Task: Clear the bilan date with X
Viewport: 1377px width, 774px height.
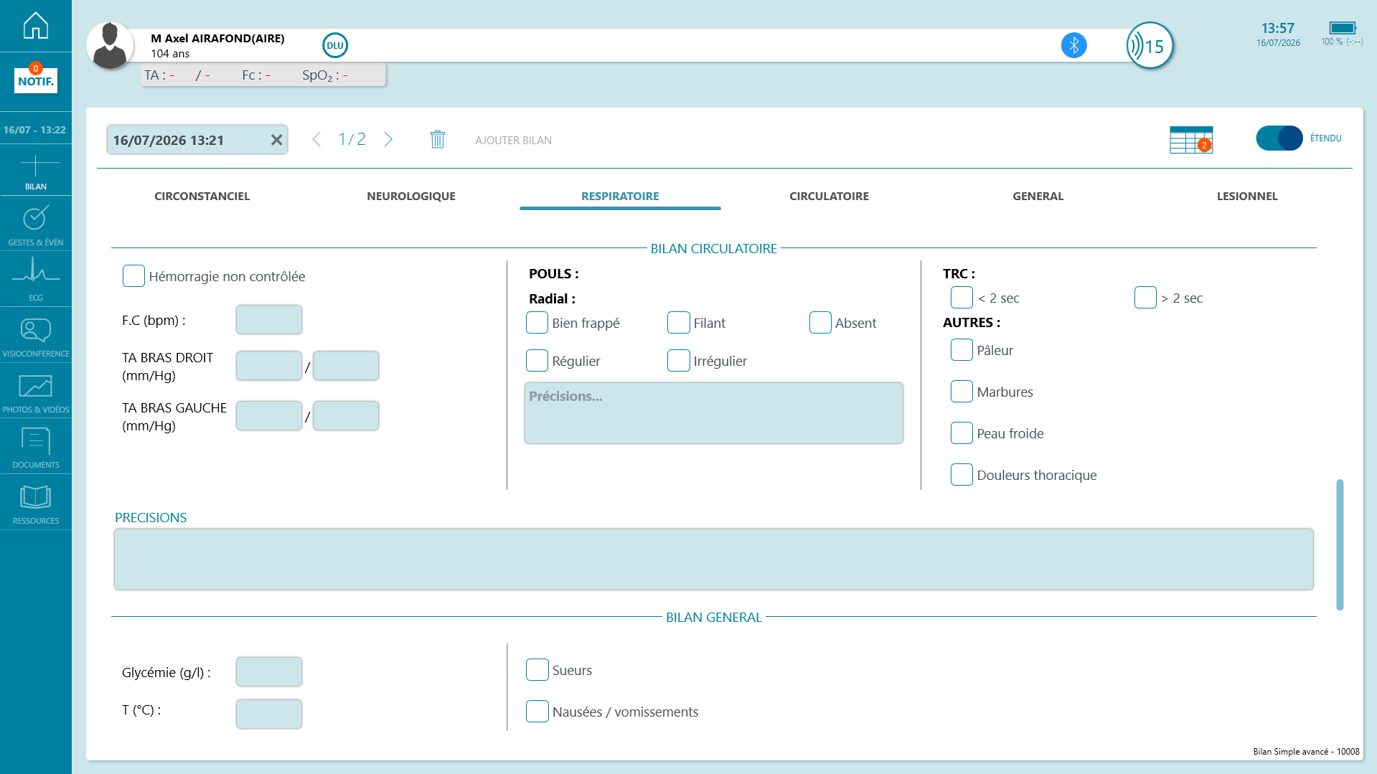Action: point(276,140)
